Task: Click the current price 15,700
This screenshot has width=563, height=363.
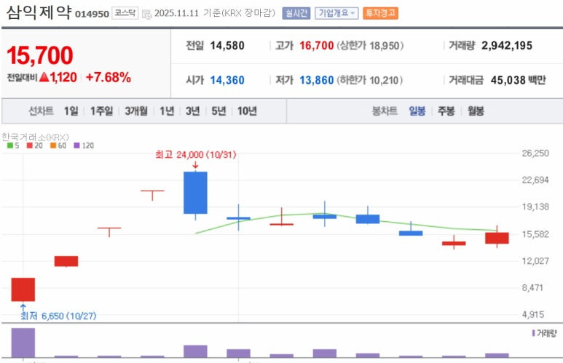Action: [40, 55]
